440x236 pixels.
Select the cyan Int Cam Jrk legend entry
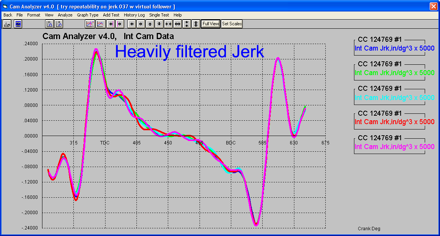pyautogui.click(x=395, y=98)
